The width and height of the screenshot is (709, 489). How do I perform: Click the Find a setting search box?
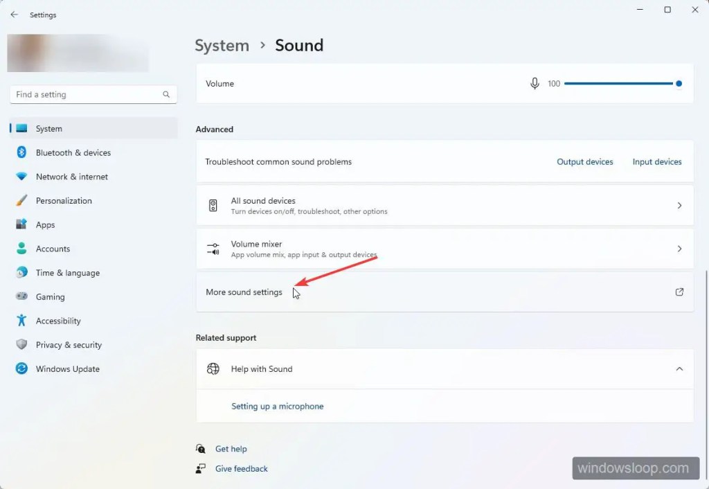pyautogui.click(x=87, y=95)
